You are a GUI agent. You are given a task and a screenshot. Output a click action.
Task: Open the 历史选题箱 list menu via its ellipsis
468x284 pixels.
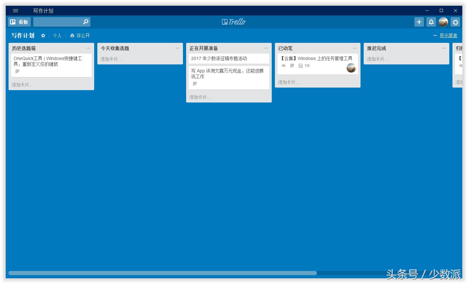click(x=89, y=48)
